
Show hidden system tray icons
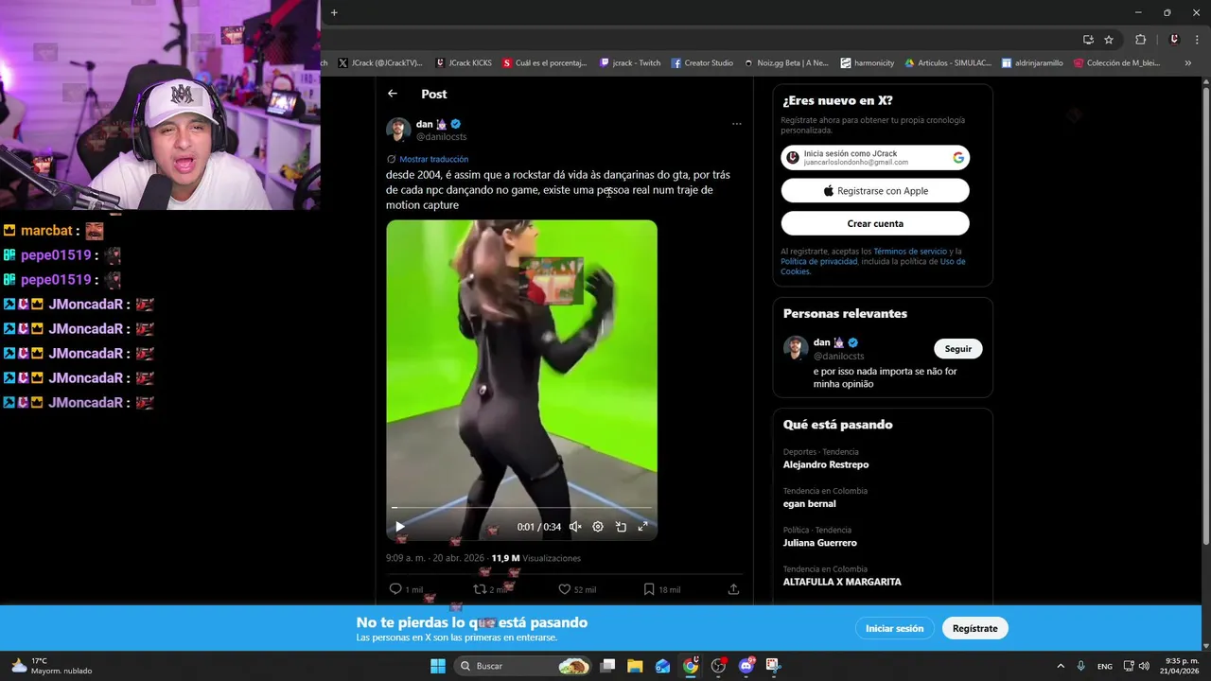point(1061,666)
